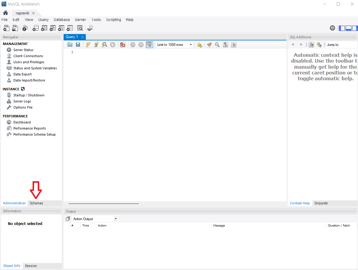The image size is (358, 270).
Task: Open Jump to dropdown field
Action: pos(342,45)
